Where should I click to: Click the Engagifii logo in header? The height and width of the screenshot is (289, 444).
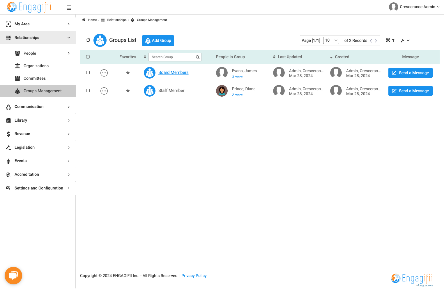[x=29, y=7]
